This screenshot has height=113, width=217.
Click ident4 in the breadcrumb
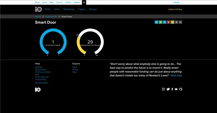38,16
